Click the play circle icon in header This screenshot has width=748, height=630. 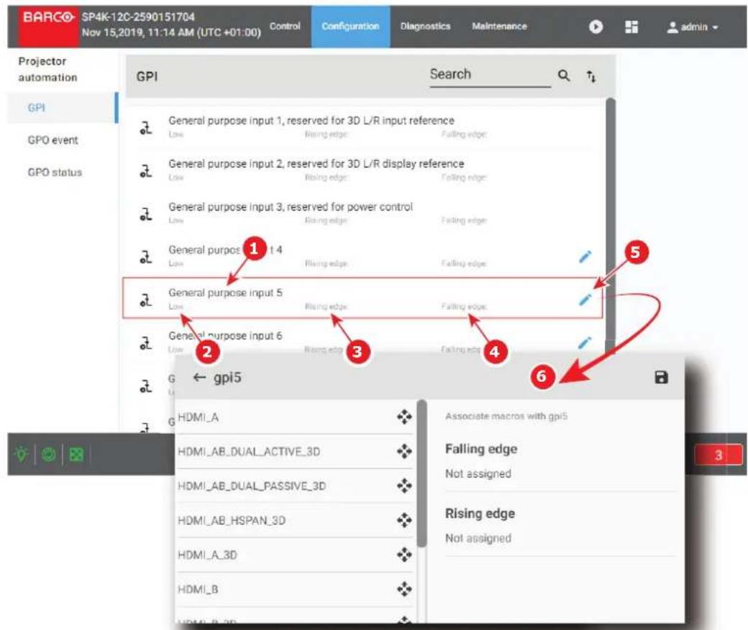click(x=596, y=27)
